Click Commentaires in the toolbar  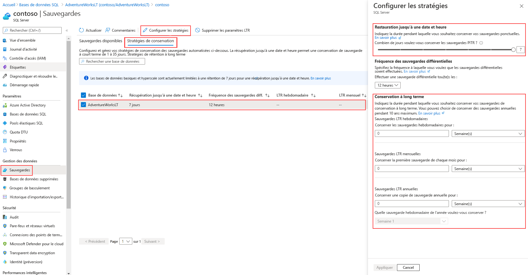120,30
